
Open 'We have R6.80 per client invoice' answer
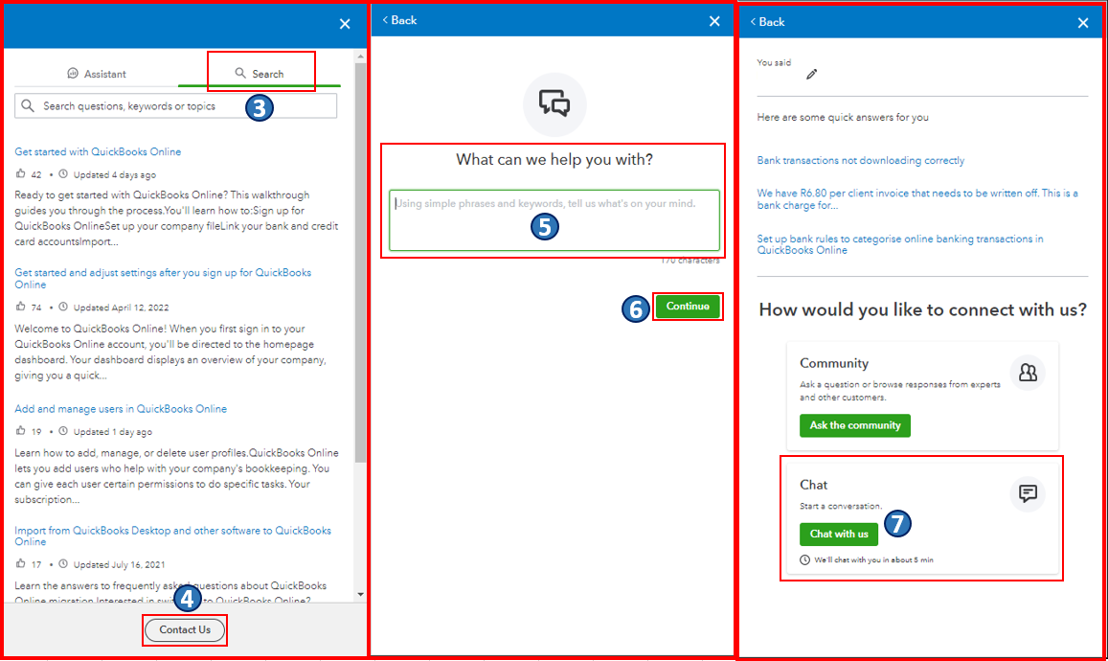click(x=917, y=198)
